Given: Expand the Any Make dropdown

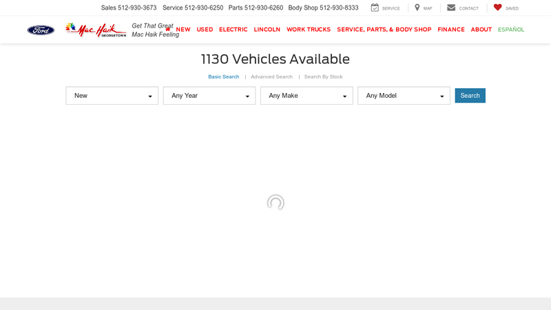Looking at the screenshot, I should click(306, 96).
